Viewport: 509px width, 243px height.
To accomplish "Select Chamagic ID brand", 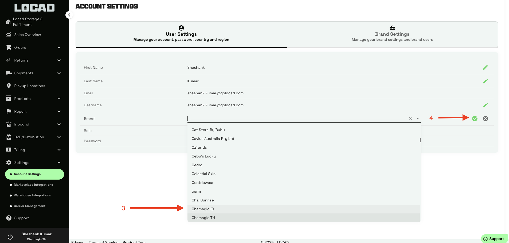I will pyautogui.click(x=304, y=209).
